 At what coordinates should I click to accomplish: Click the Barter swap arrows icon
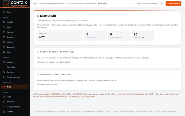pyautogui.click(x=4, y=52)
